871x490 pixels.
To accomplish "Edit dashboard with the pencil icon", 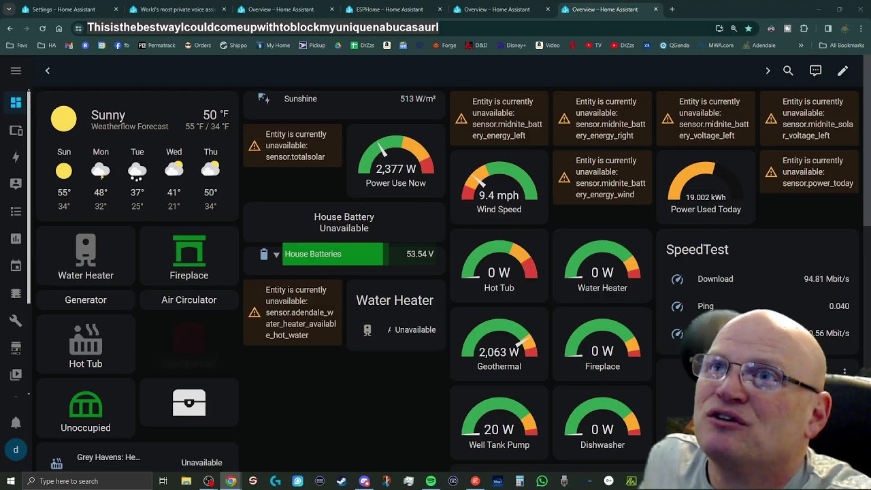I will [x=842, y=71].
